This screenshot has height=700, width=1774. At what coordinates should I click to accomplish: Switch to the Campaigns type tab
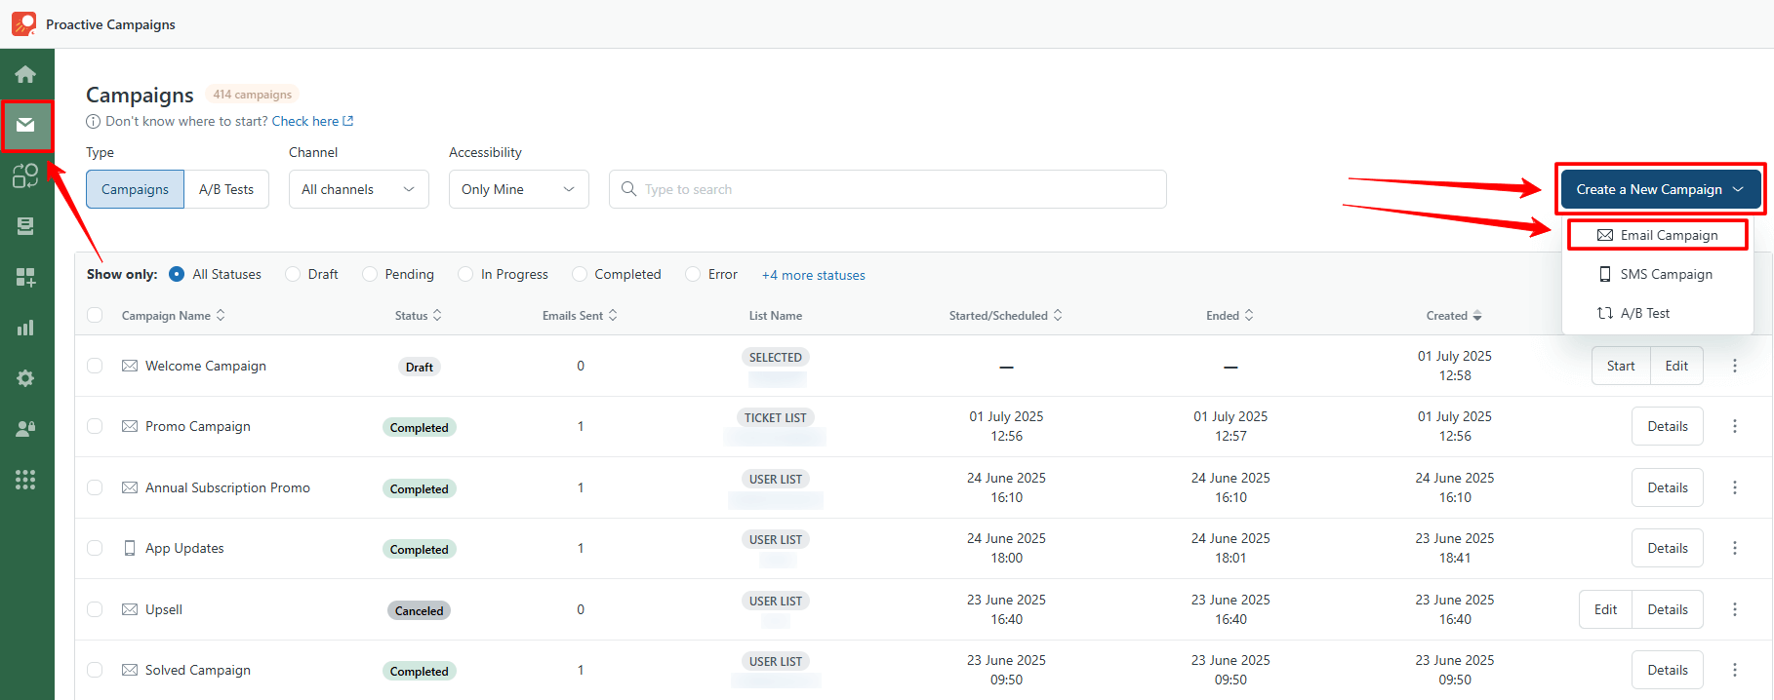(x=135, y=189)
